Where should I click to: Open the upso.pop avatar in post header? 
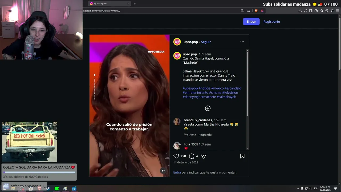[177, 42]
